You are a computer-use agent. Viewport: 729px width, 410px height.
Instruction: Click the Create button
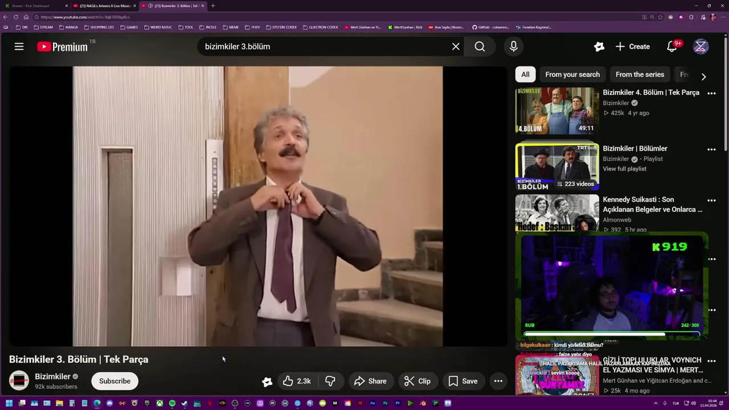tap(633, 47)
